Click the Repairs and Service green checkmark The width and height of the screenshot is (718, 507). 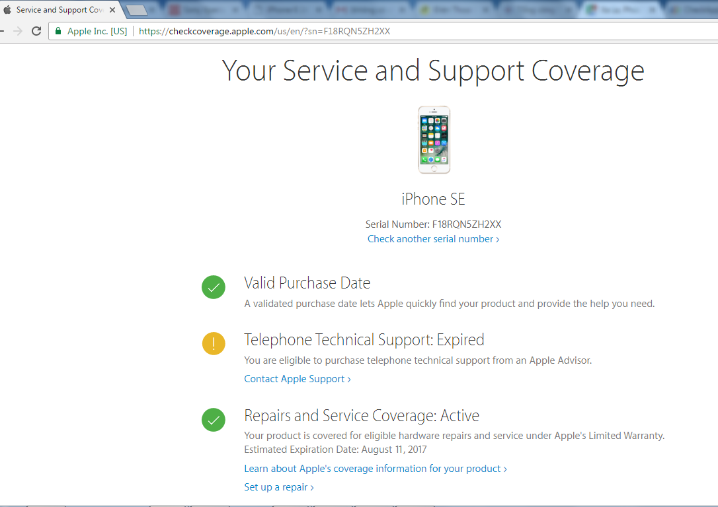tap(214, 420)
